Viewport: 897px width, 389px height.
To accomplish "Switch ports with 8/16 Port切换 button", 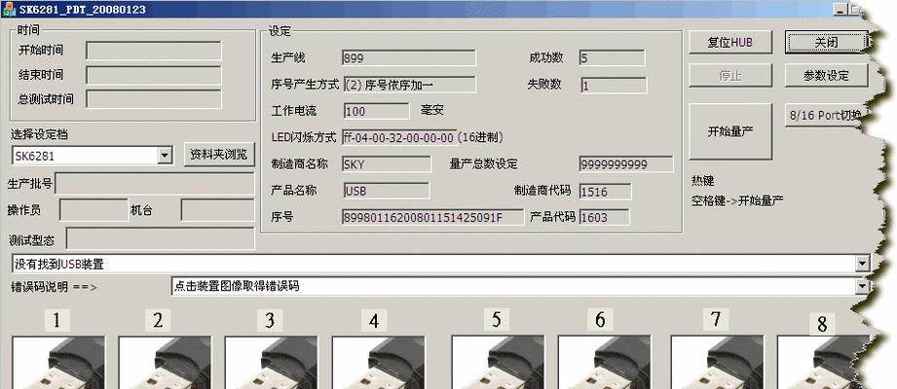I will tap(826, 115).
